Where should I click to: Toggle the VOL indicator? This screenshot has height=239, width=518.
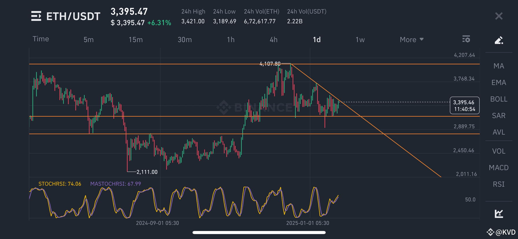499,151
